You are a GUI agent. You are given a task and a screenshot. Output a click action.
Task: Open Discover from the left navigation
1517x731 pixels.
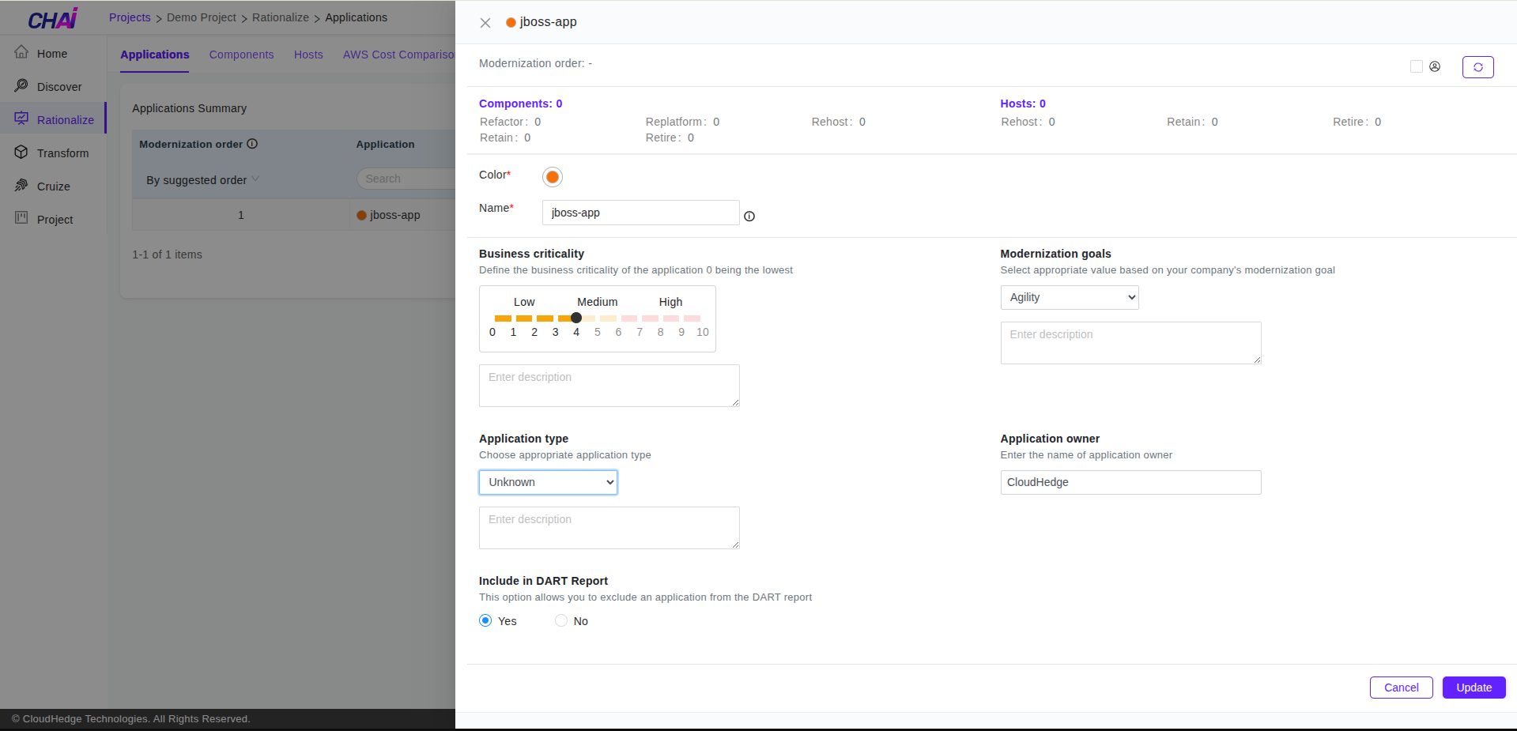[x=22, y=86]
